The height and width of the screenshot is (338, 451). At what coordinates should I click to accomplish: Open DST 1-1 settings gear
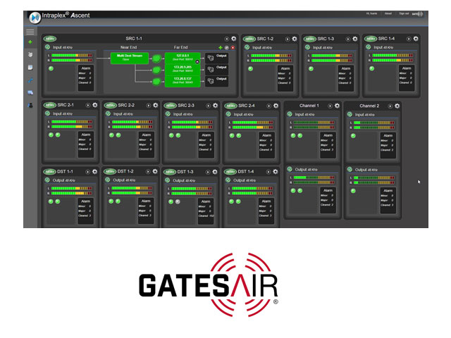coord(94,172)
